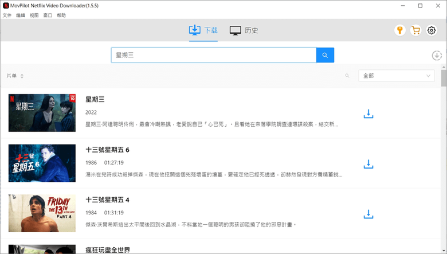447x254 pixels.
Task: Click the 片单 column header label
Action: click(11, 76)
